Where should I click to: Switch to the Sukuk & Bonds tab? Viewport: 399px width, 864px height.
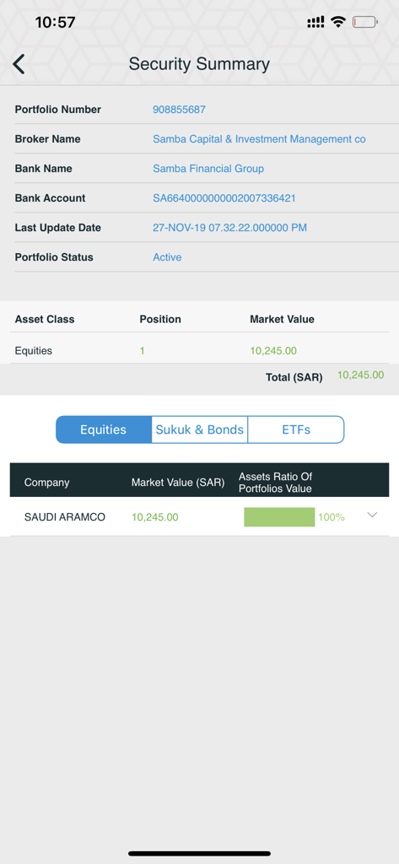(x=199, y=429)
